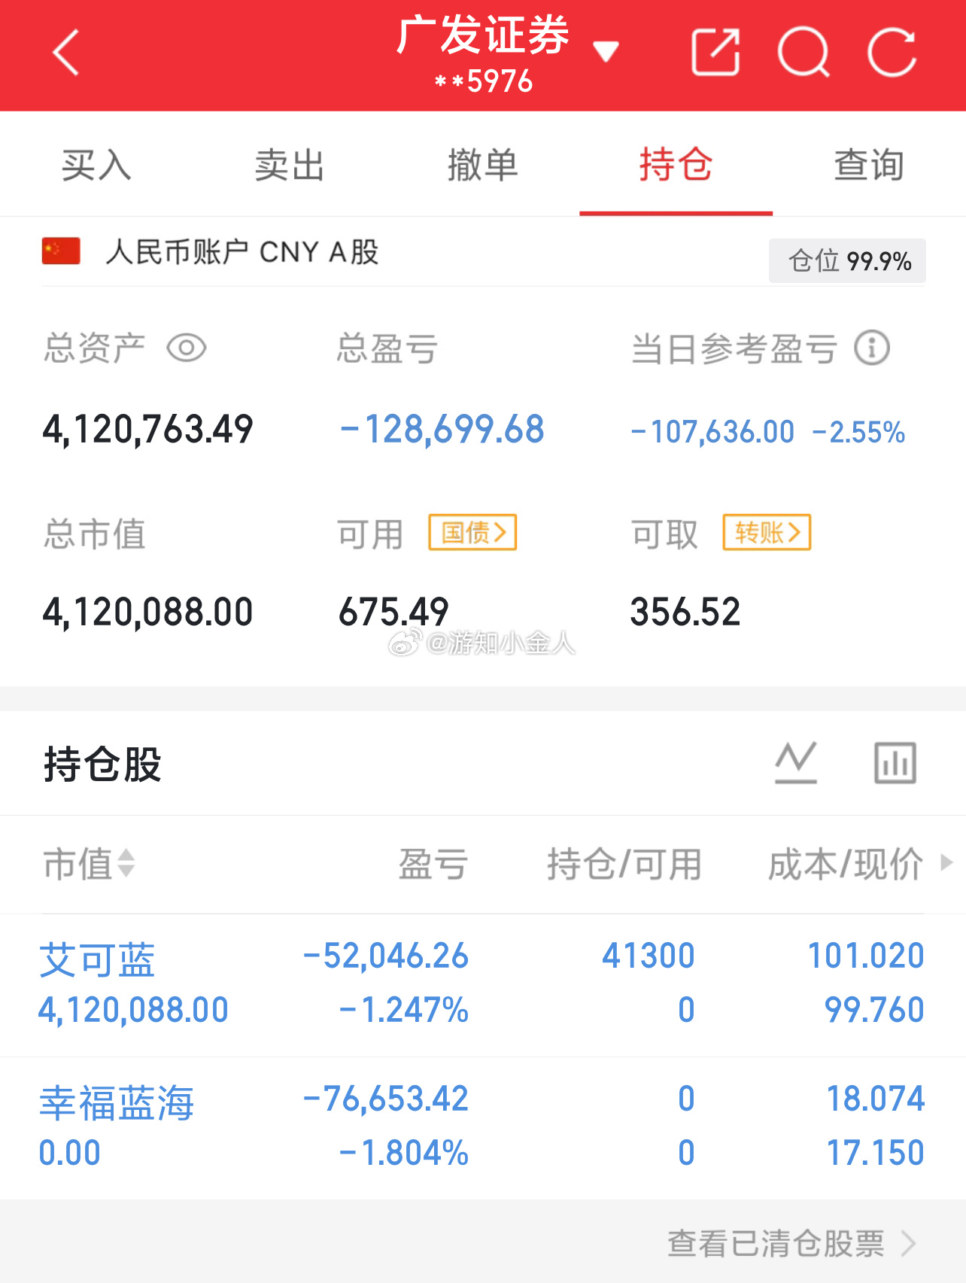
Task: Click the 持仓/可用 column header
Action: [x=624, y=864]
